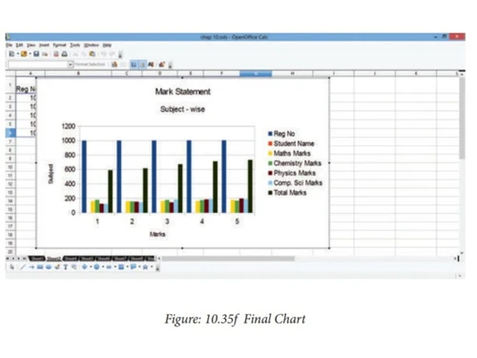Select the Freeform Line tool

(x=57, y=267)
